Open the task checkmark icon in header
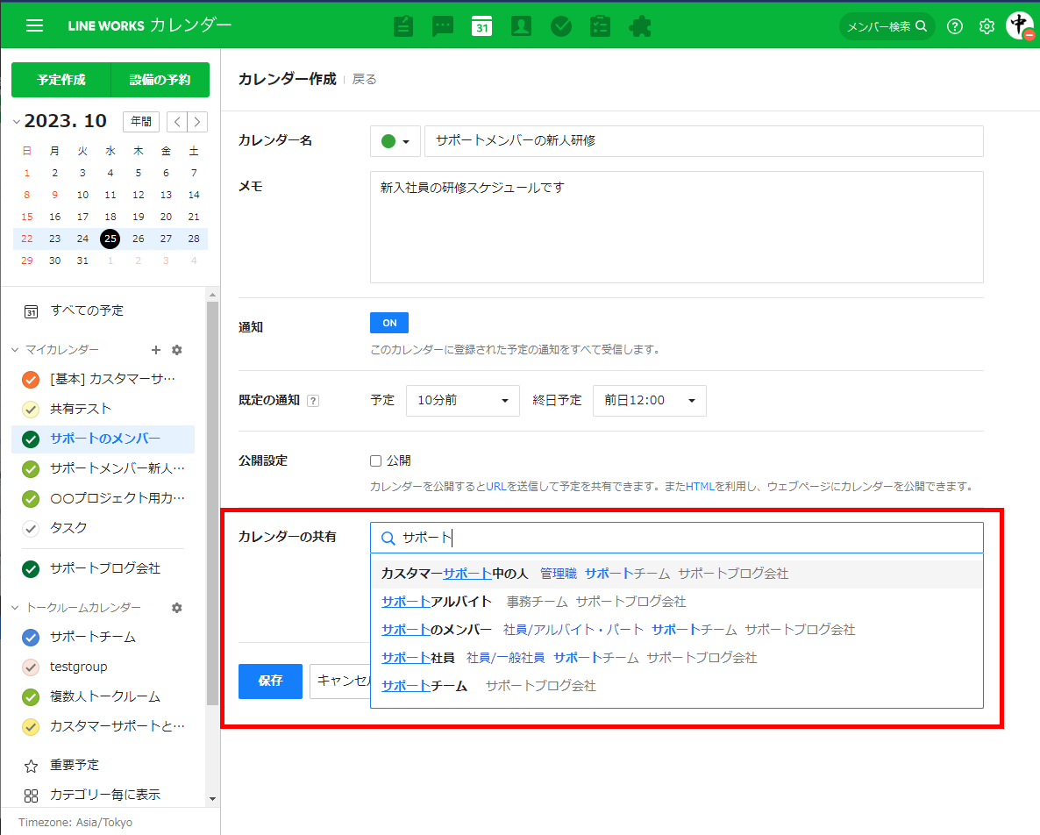1040x835 pixels. click(x=561, y=26)
